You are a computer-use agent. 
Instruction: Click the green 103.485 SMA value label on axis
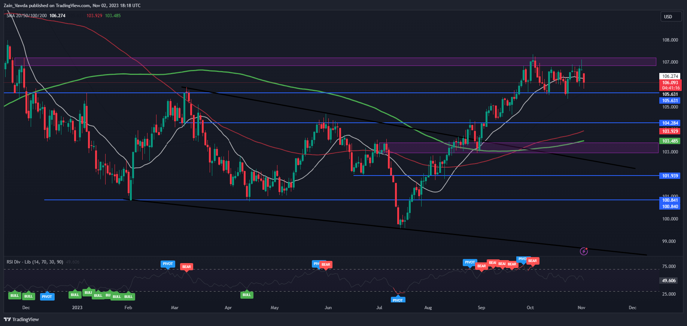[670, 141]
